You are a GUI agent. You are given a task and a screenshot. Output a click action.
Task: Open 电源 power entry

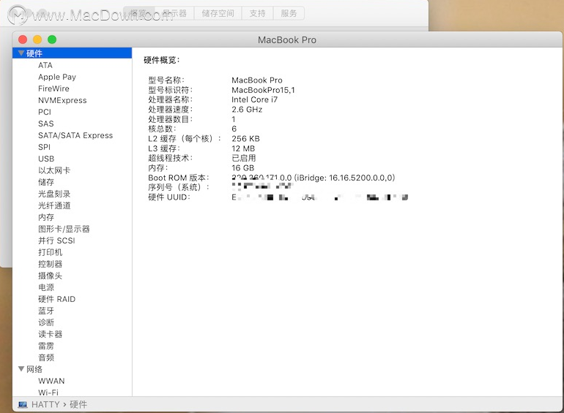[x=46, y=287]
